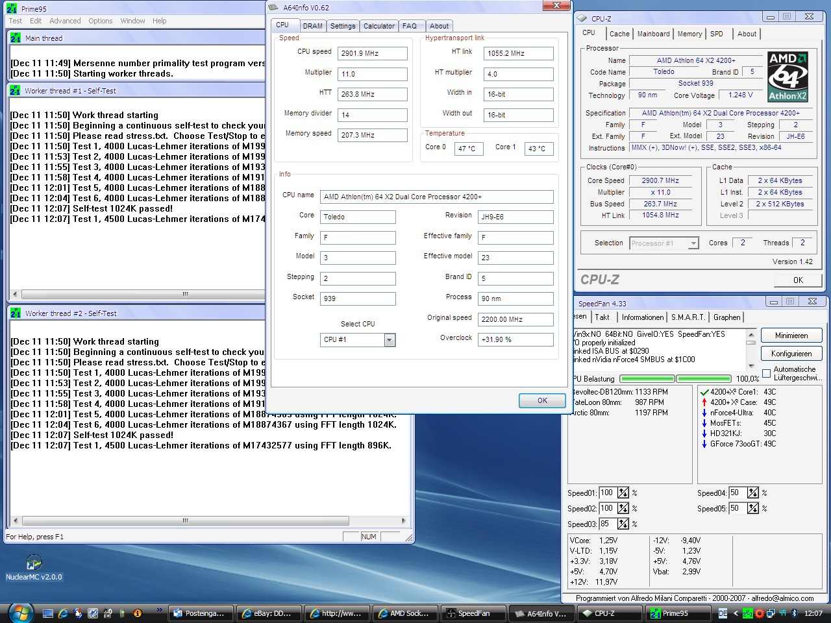Launch Internet Explorer from quick launch

pyautogui.click(x=63, y=613)
